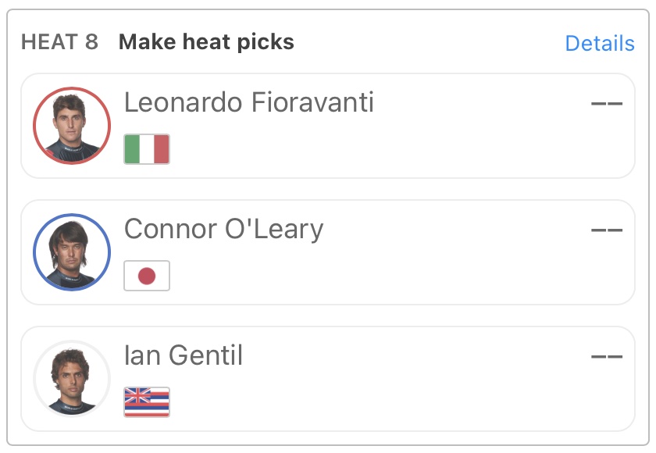The image size is (656, 453).
Task: Click the score dashes for Connor O'Leary
Action: (x=607, y=230)
